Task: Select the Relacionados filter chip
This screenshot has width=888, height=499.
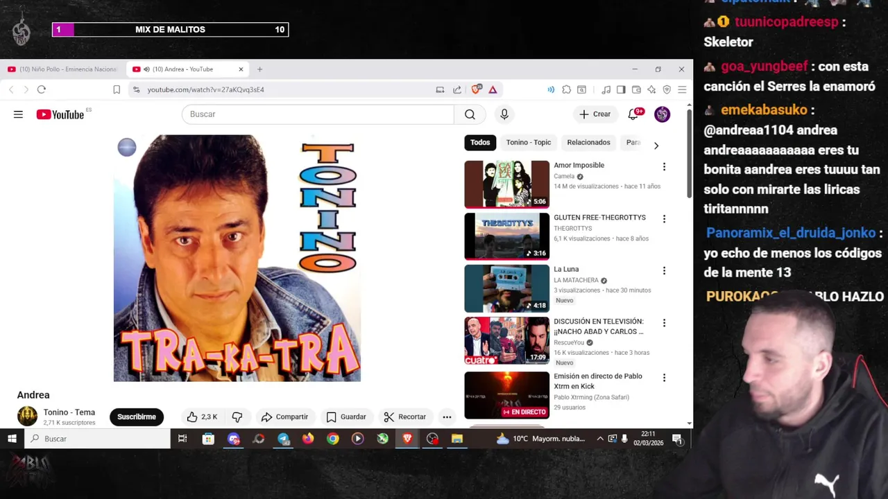Action: coord(588,142)
